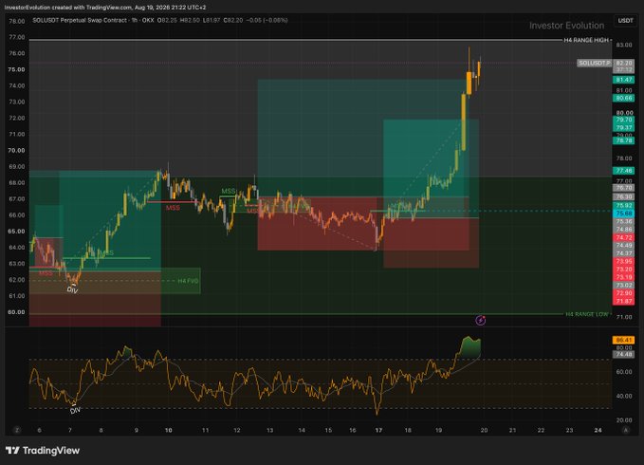Click the H82.50 high value
644x465 pixels.
coord(190,20)
